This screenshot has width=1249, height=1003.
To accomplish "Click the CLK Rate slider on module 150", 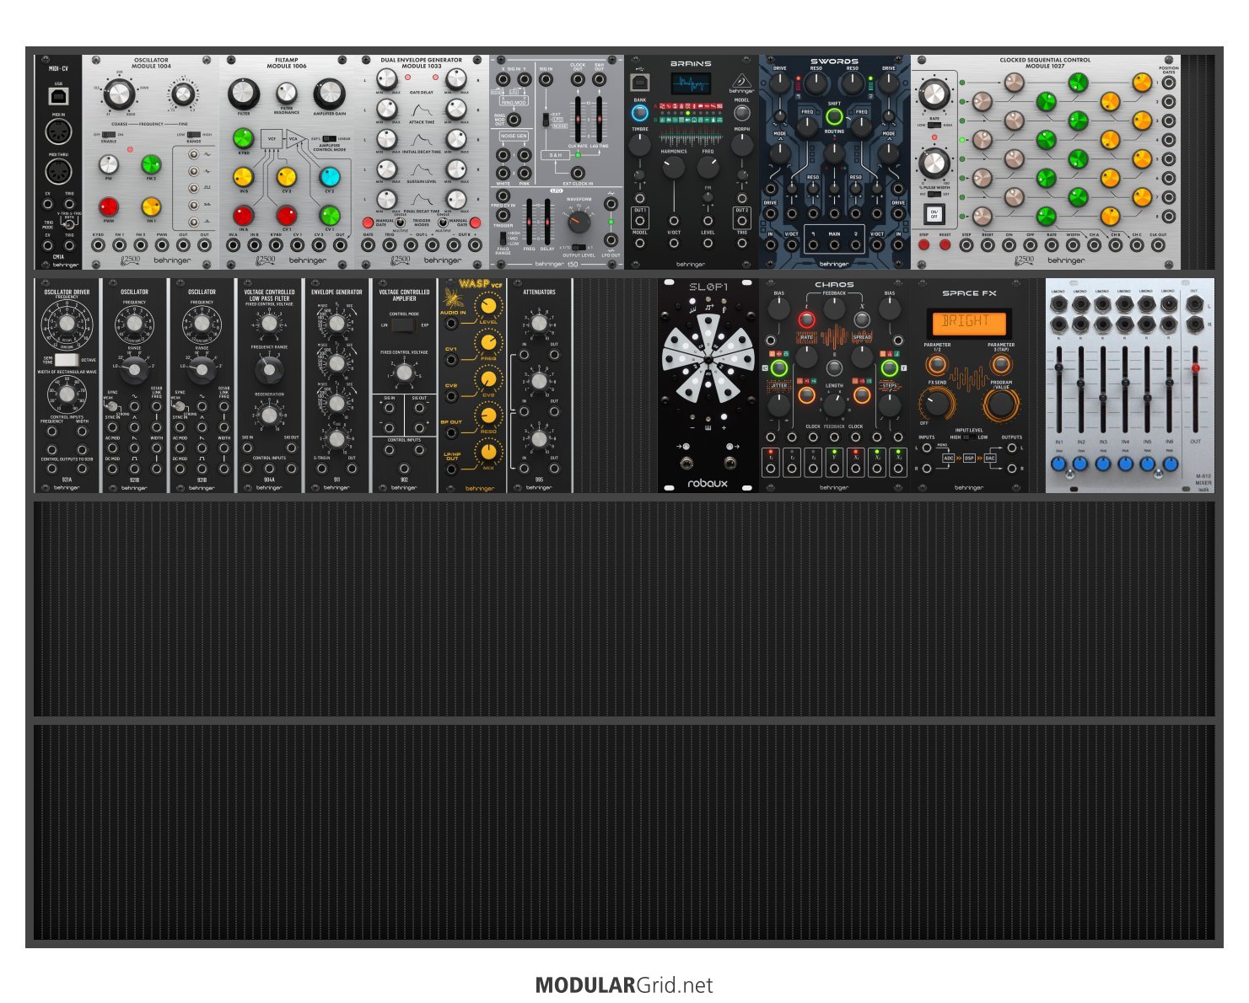I will pyautogui.click(x=578, y=119).
